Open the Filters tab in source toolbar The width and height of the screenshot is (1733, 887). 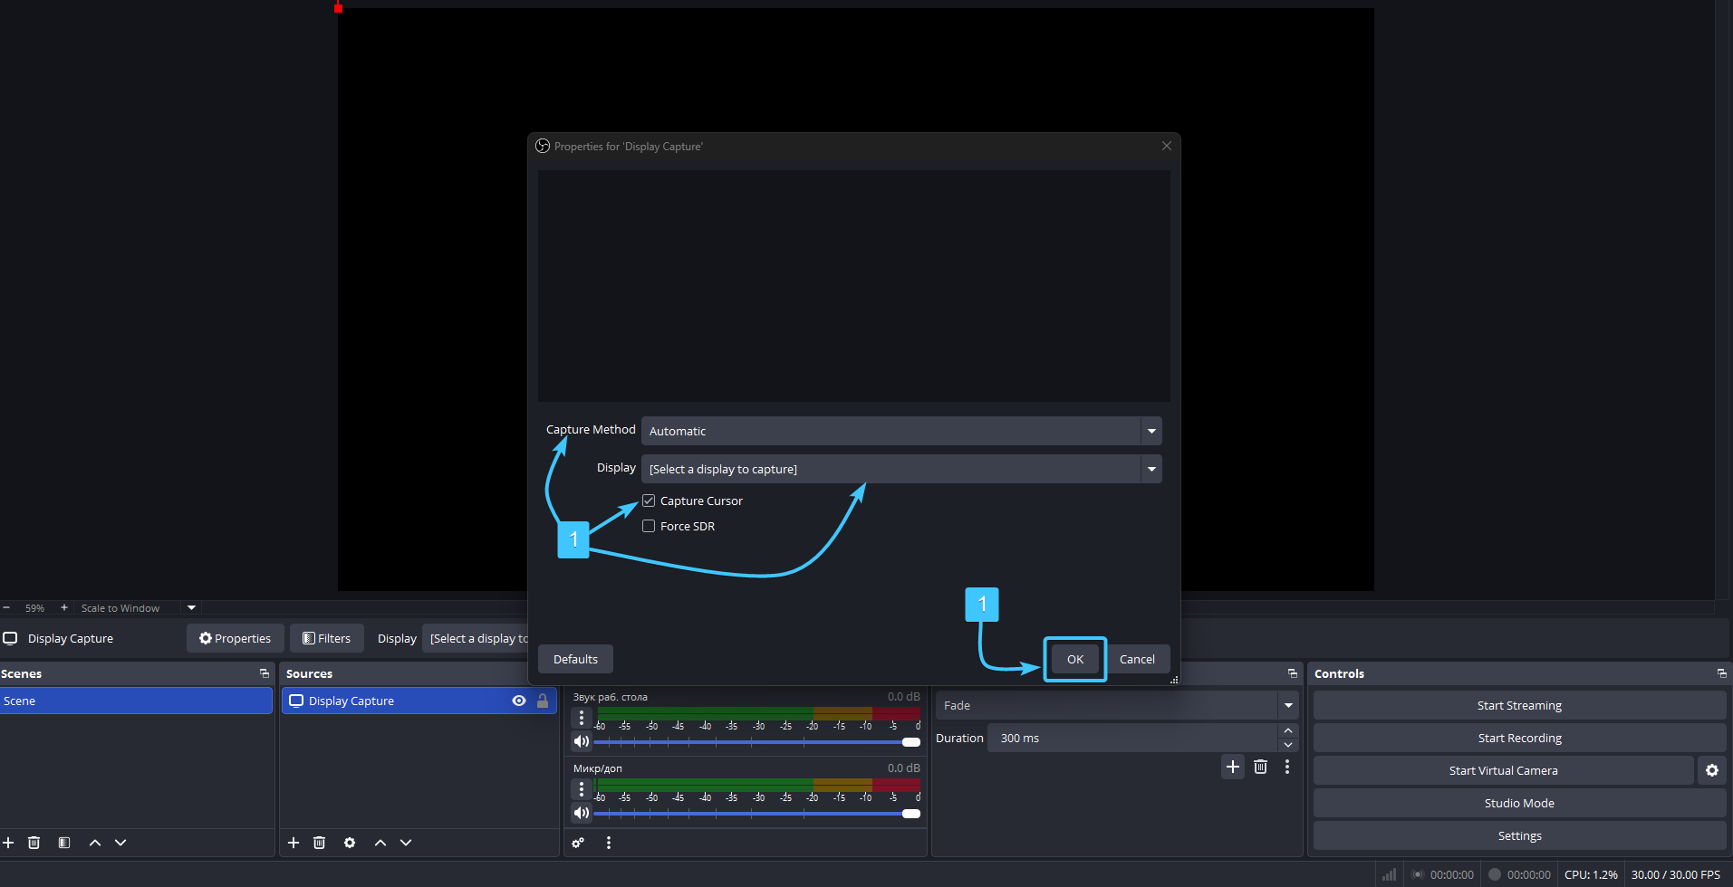(x=326, y=638)
